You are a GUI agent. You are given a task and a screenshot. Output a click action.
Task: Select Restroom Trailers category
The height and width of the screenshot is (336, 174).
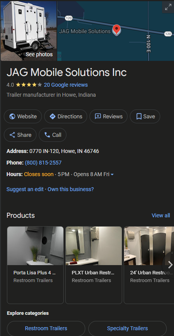coord(46,328)
